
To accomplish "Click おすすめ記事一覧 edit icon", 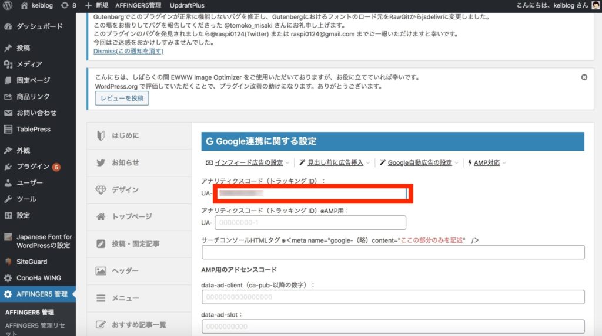I will click(x=101, y=325).
